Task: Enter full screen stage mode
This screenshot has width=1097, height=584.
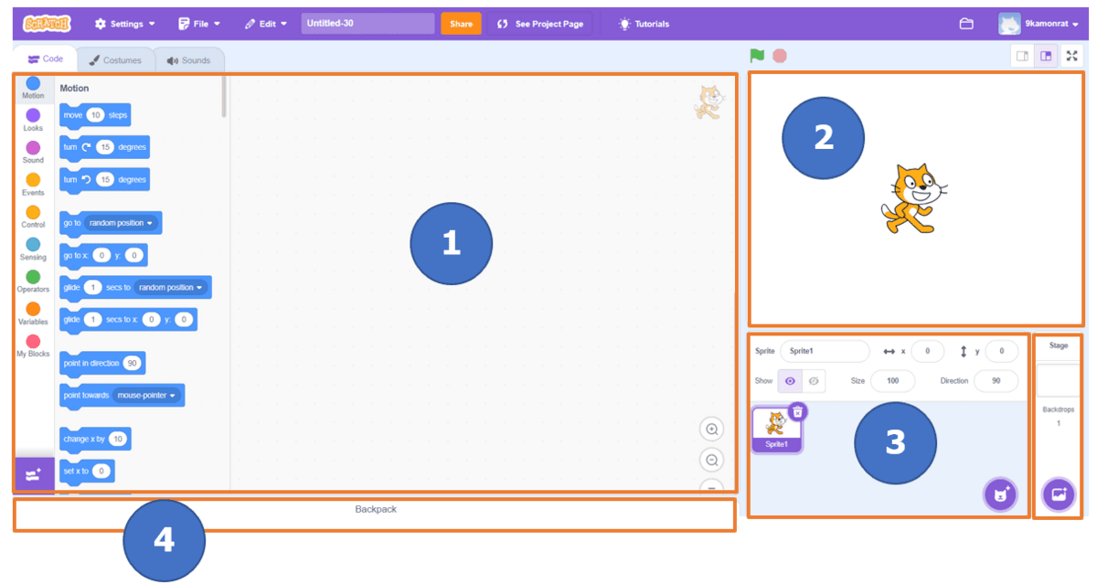Action: coord(1071,56)
